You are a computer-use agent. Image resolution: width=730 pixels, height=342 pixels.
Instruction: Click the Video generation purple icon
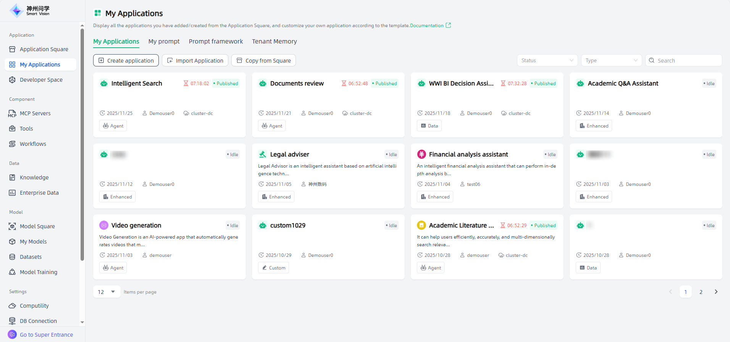(104, 226)
